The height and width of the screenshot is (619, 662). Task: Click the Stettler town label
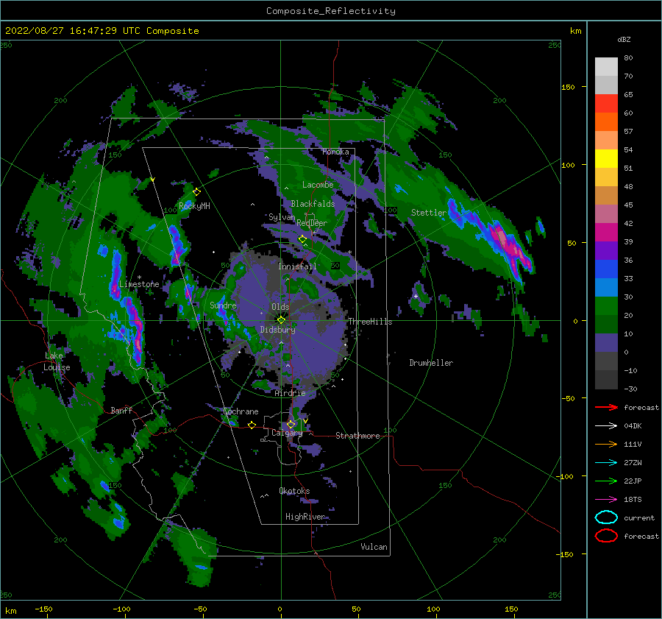pos(429,213)
